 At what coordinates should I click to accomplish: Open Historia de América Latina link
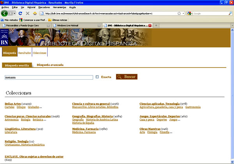(102, 120)
